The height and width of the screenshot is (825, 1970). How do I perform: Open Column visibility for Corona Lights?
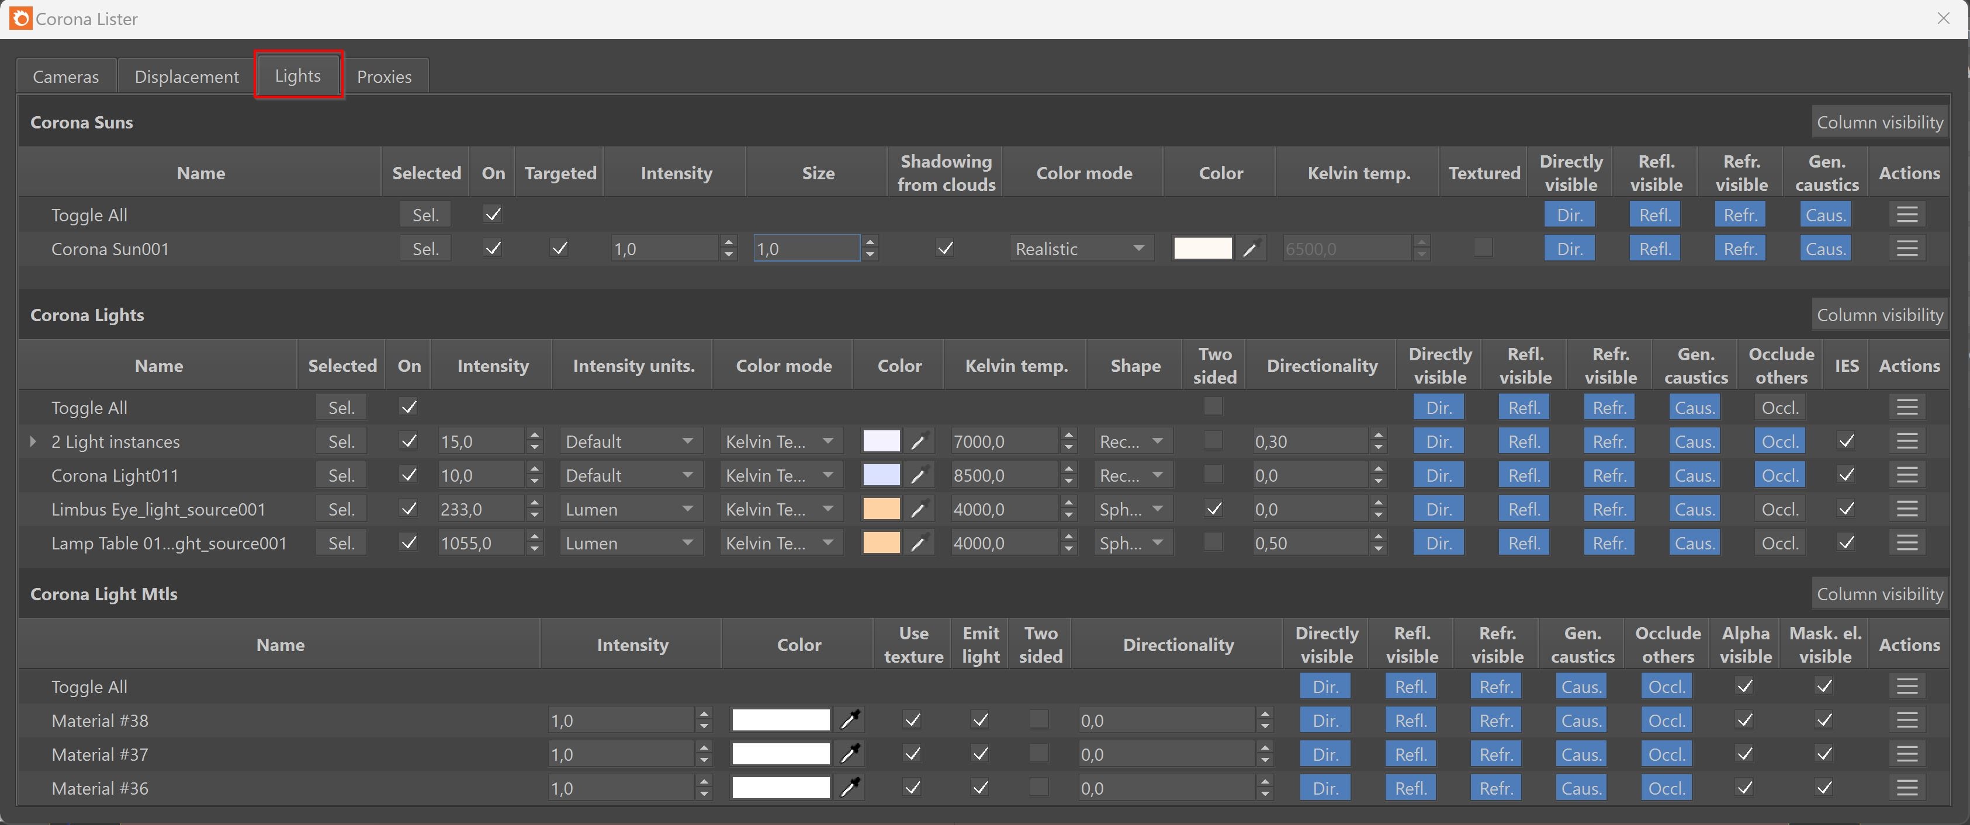(1880, 315)
